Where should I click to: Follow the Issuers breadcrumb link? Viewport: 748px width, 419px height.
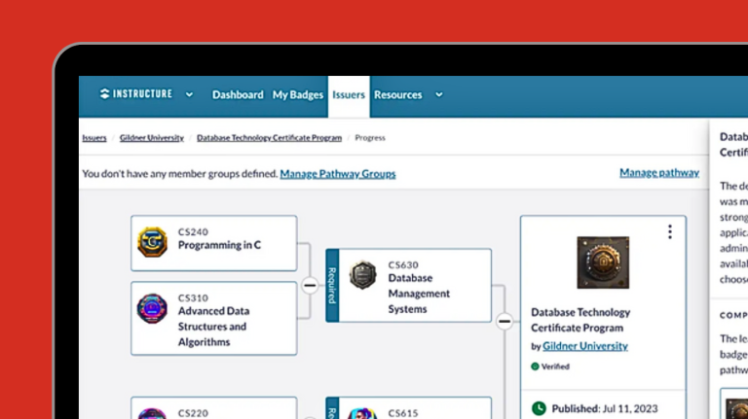93,138
